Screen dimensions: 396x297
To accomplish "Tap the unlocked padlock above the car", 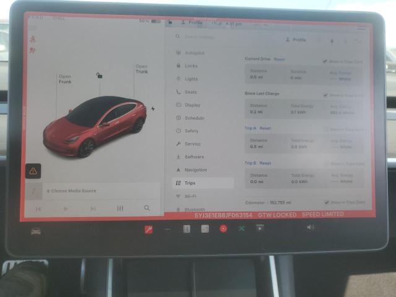I will [x=99, y=75].
